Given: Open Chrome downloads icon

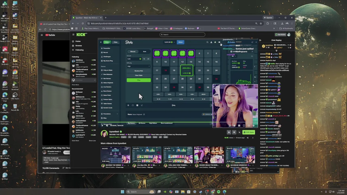Looking at the screenshot, I should point(282,23).
